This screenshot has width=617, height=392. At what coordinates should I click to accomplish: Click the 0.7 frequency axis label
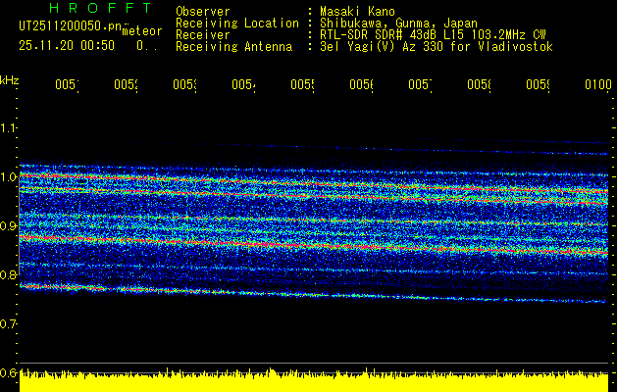(9, 324)
